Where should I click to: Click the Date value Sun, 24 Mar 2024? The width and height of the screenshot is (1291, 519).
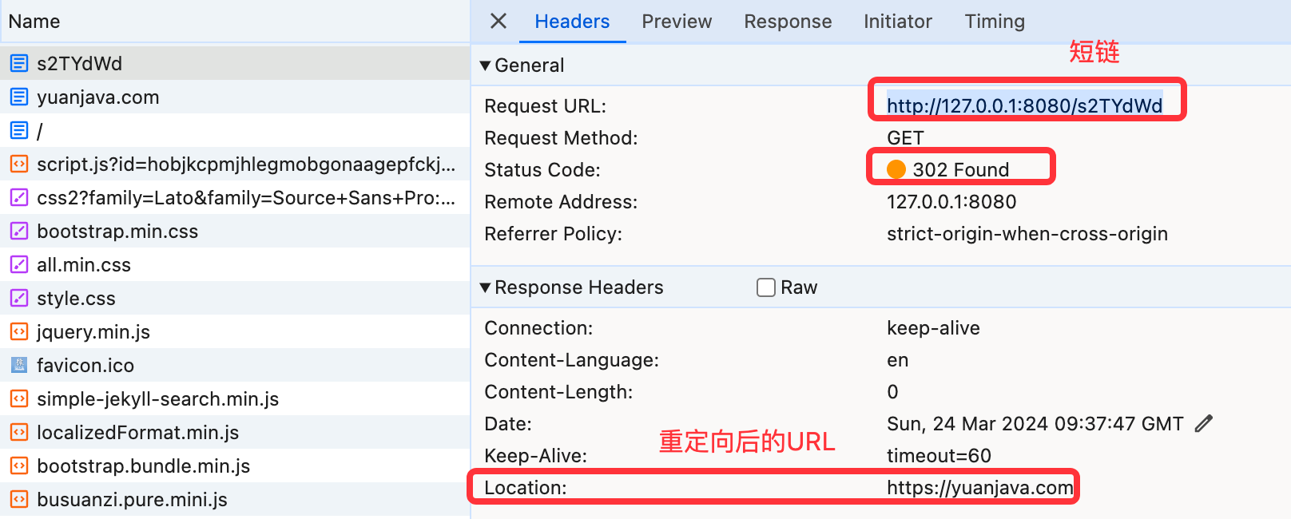[1035, 424]
